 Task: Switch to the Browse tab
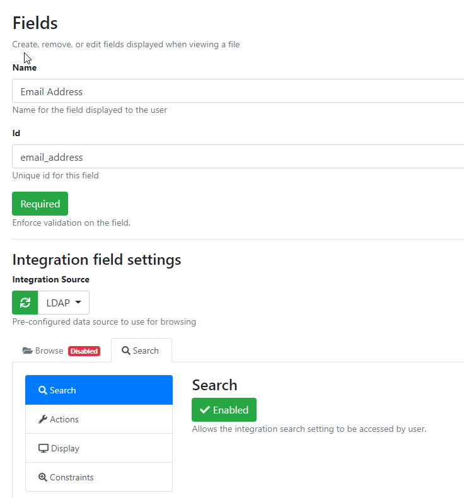[x=49, y=350]
